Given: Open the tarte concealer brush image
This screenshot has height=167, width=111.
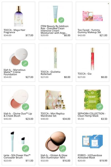Looking at the screenshot, I should click(18, 141).
